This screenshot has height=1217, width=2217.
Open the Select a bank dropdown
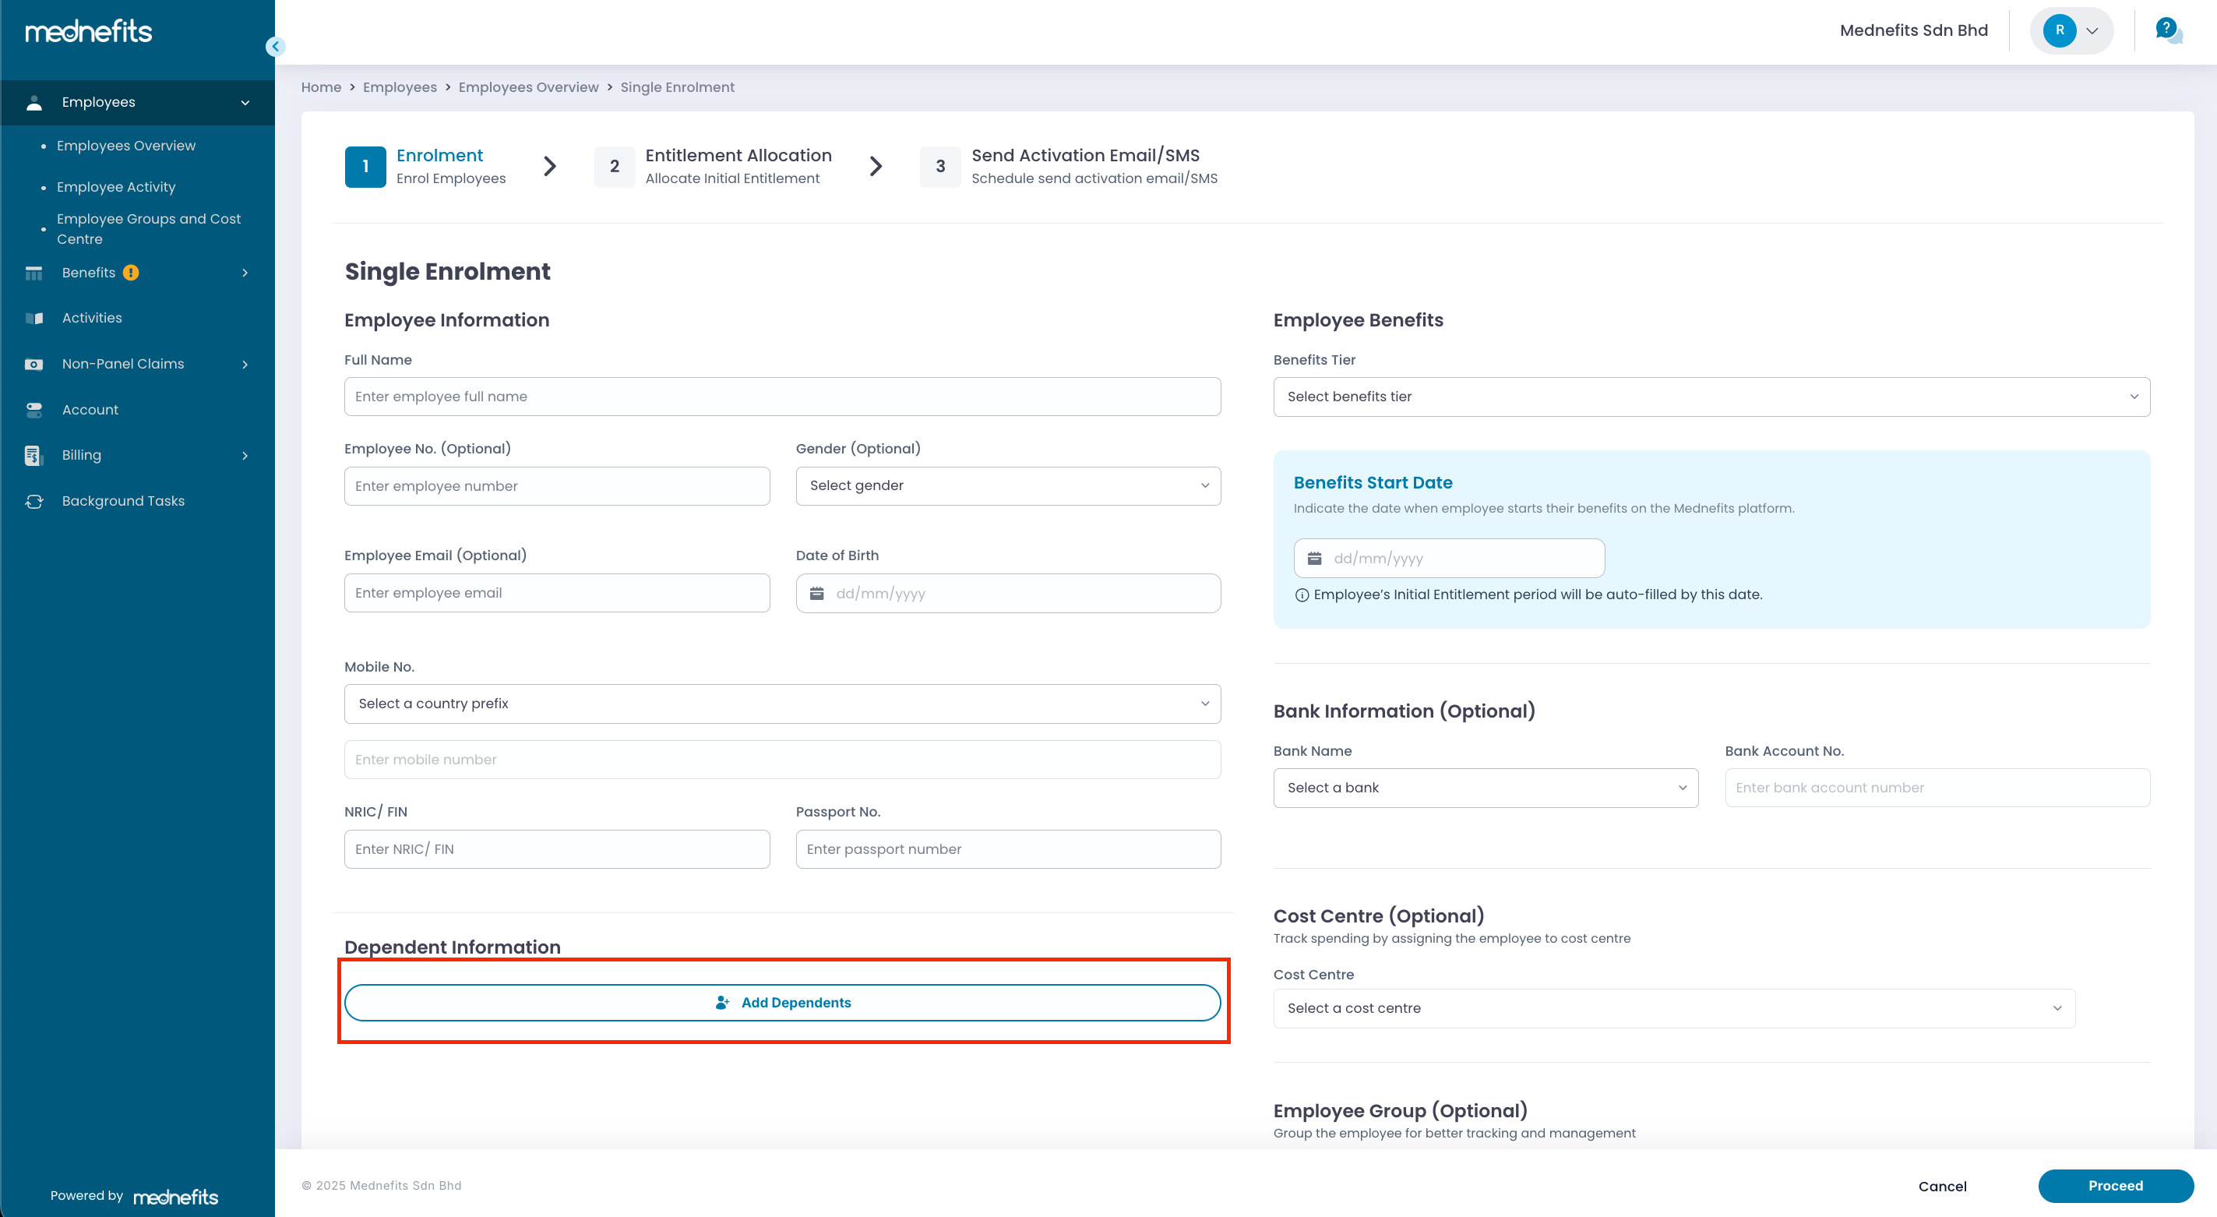click(x=1486, y=788)
